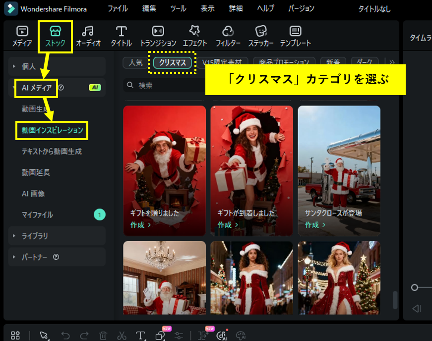Image resolution: width=432 pixels, height=341 pixels.
Task: Click the color palette icon
Action: click(241, 335)
